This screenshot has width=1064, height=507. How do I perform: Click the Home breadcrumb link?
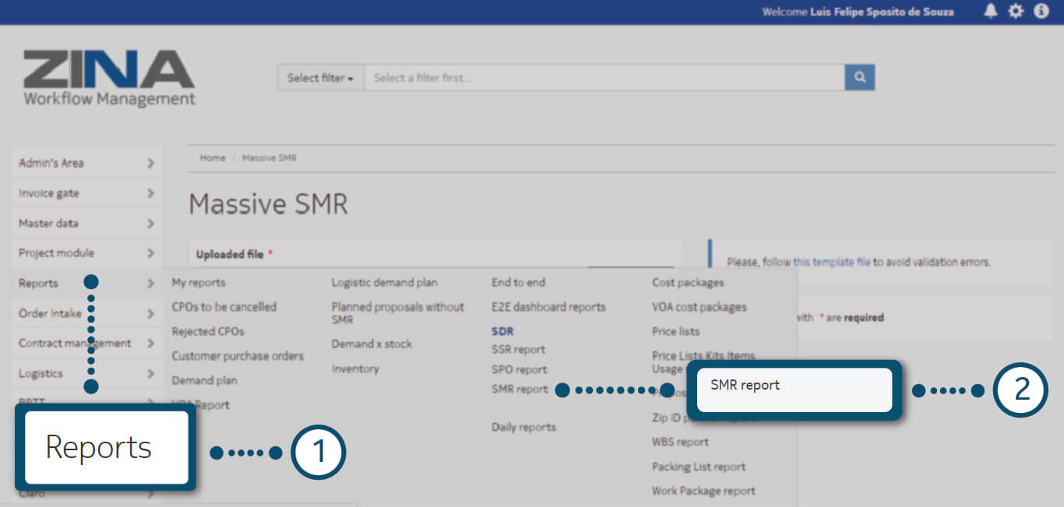pyautogui.click(x=213, y=158)
